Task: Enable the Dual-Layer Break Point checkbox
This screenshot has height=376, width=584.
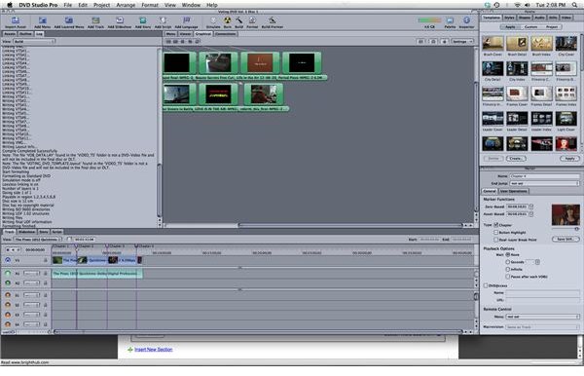Action: point(495,240)
